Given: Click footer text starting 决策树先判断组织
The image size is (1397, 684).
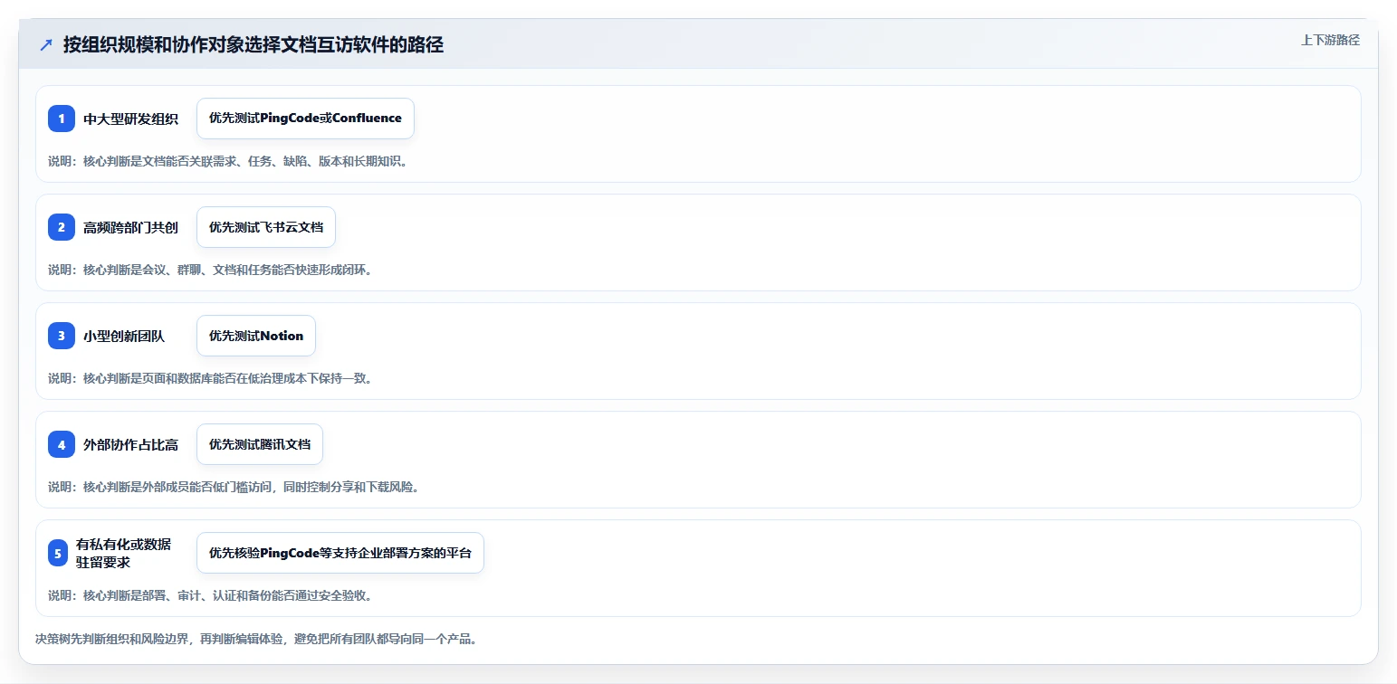Looking at the screenshot, I should (x=256, y=639).
